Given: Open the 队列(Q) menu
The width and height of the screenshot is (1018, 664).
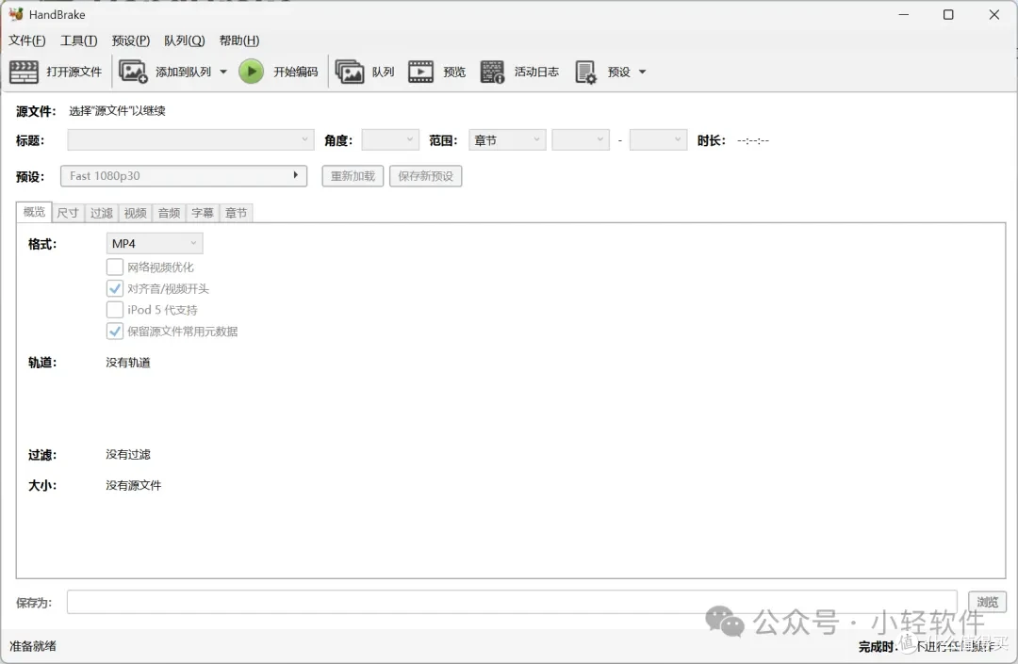Looking at the screenshot, I should (x=185, y=40).
